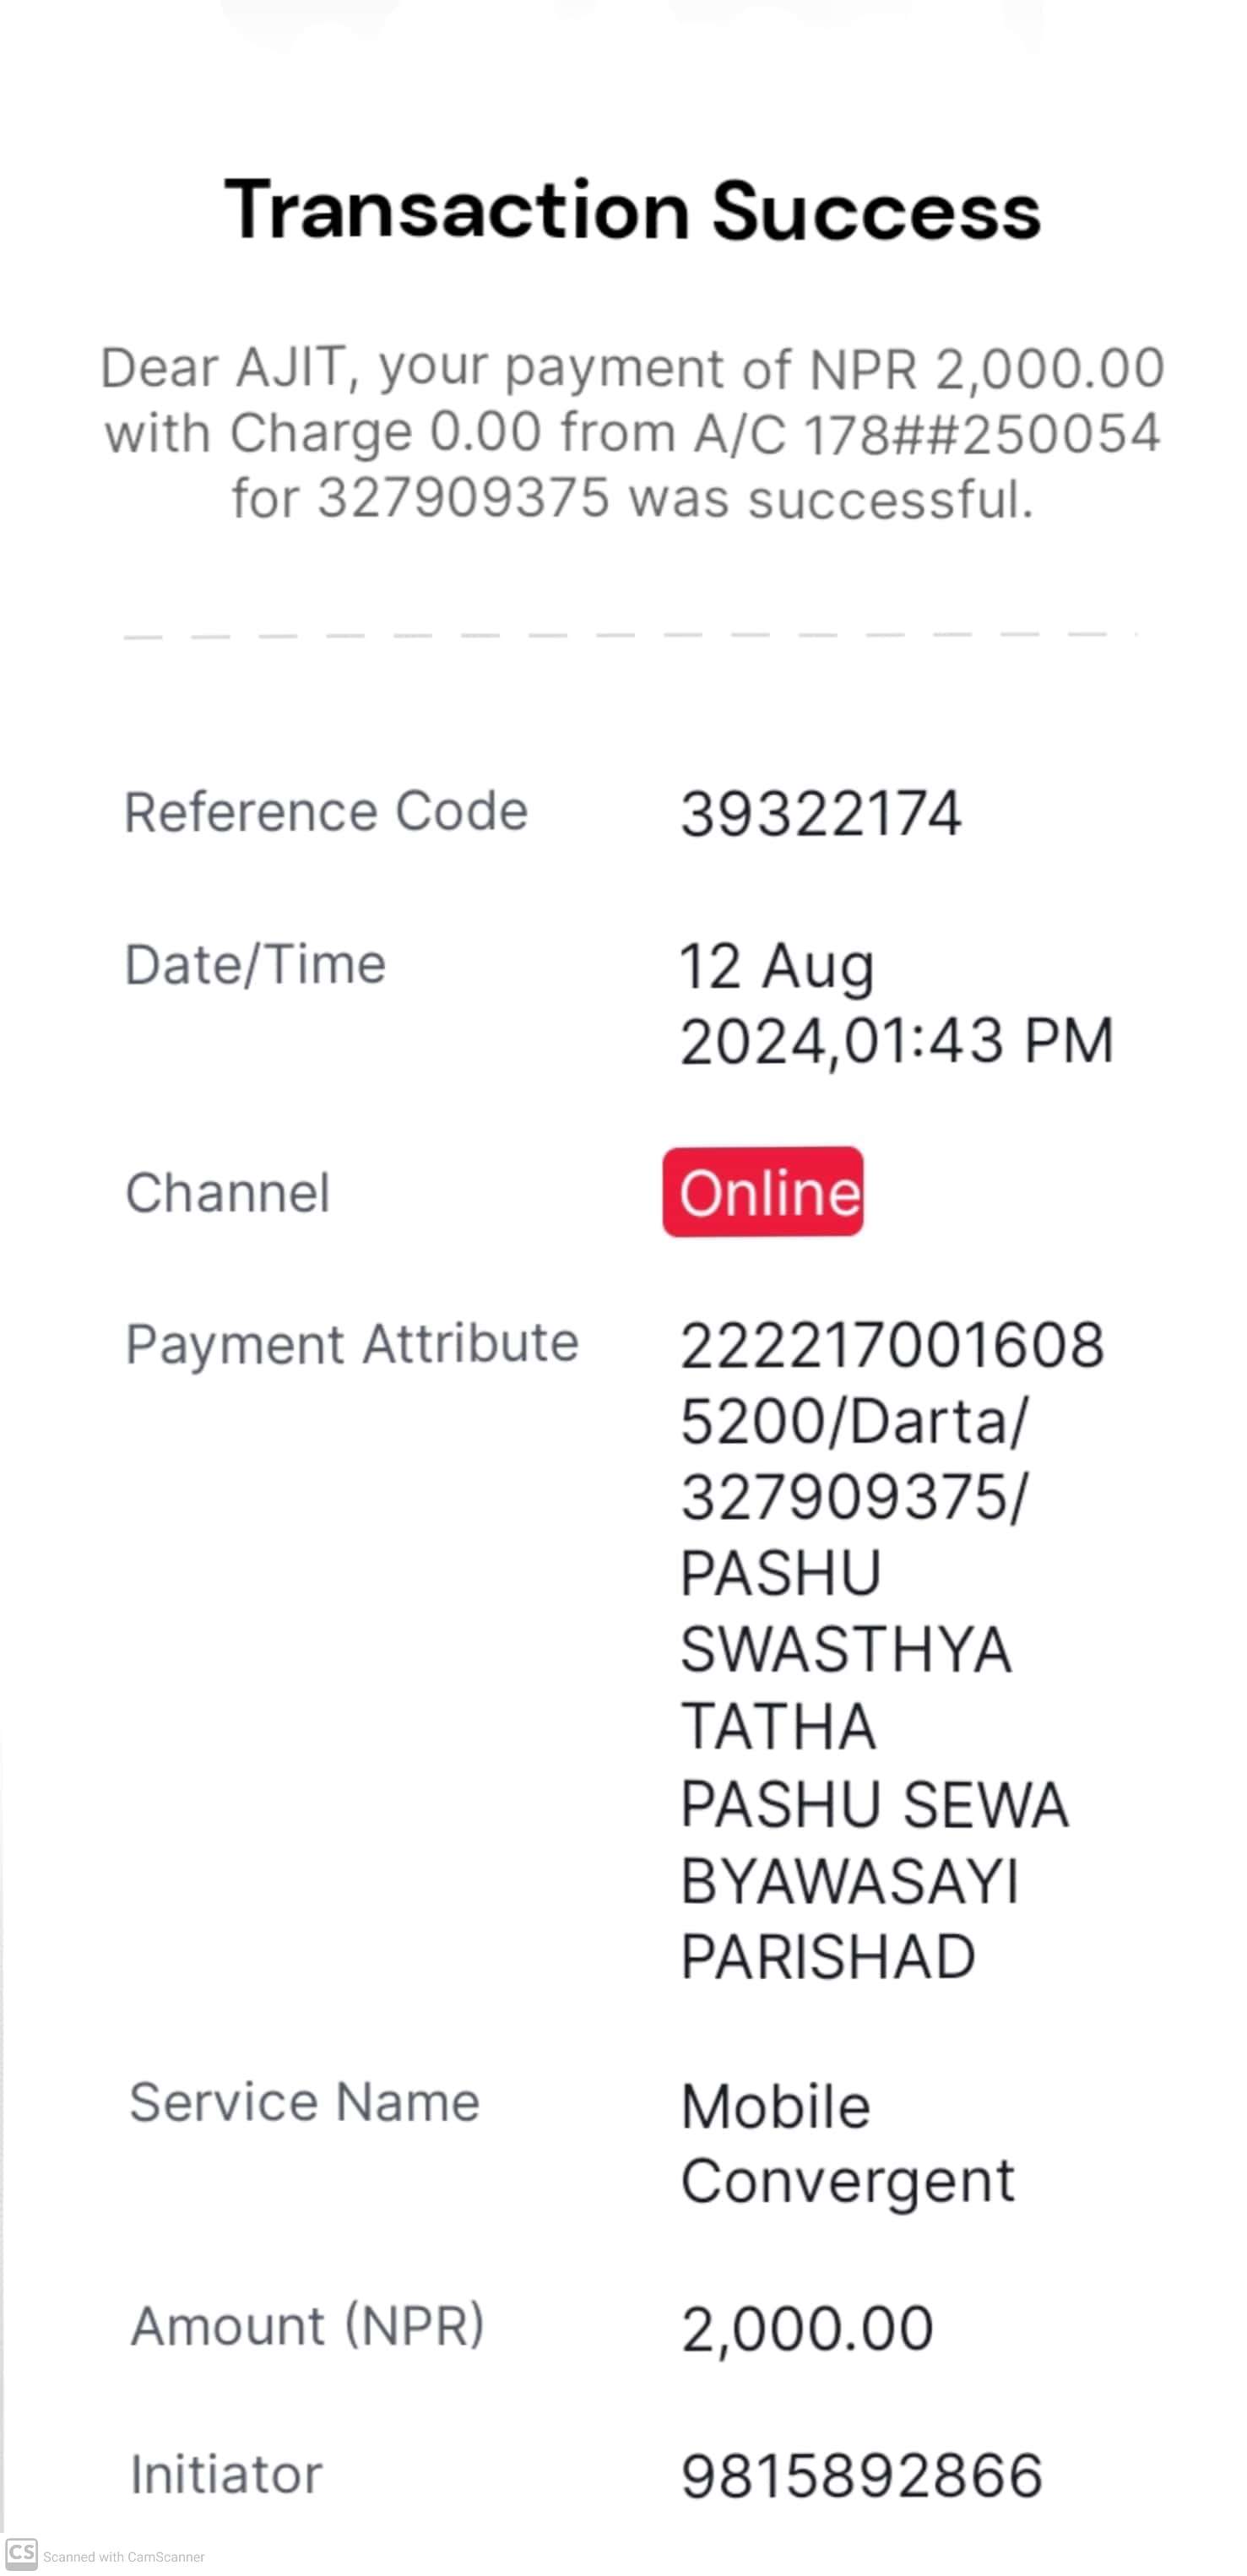Click the Service Name label
This screenshot has width=1247, height=2576.
(x=304, y=2101)
